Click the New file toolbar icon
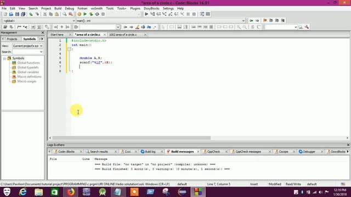351x197 pixels. (5, 14)
